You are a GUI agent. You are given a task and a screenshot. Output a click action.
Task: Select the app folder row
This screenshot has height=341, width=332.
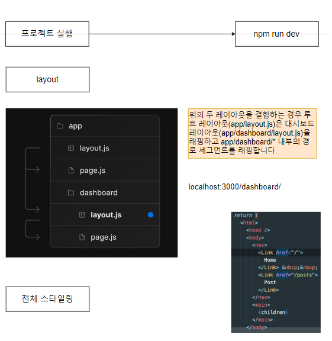(105, 126)
